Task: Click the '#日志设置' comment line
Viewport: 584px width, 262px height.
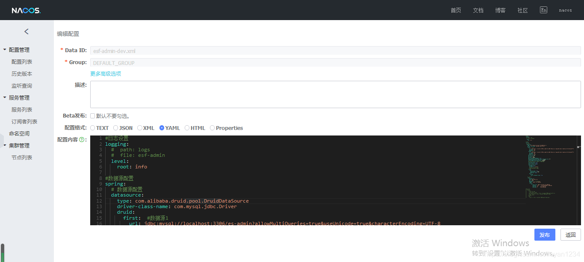Action: [x=117, y=138]
